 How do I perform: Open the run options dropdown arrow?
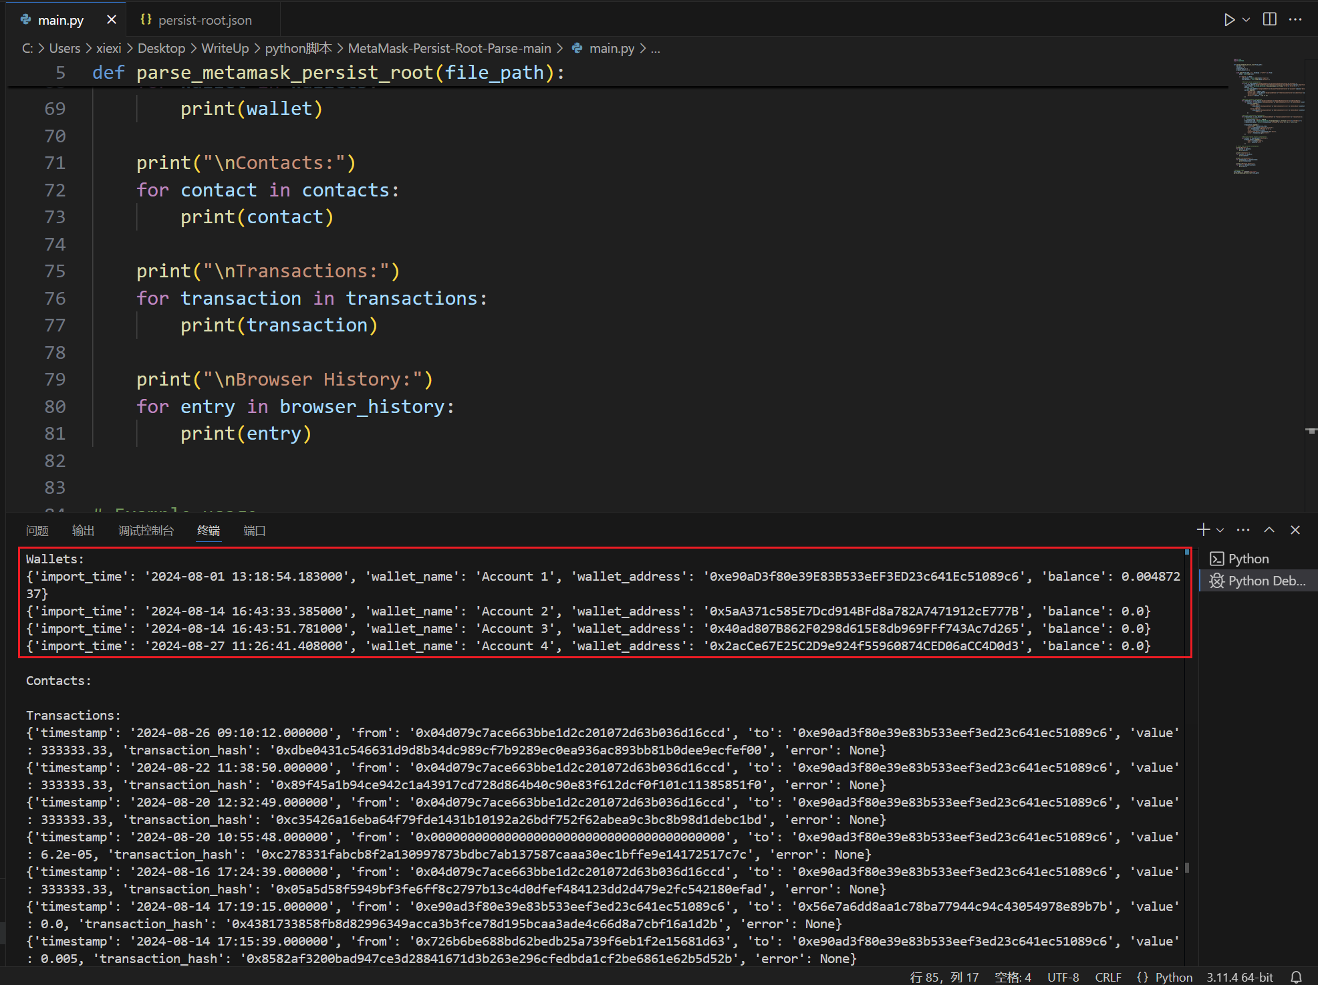[x=1246, y=19]
